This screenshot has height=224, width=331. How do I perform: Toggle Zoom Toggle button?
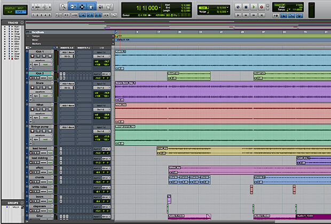point(59,15)
